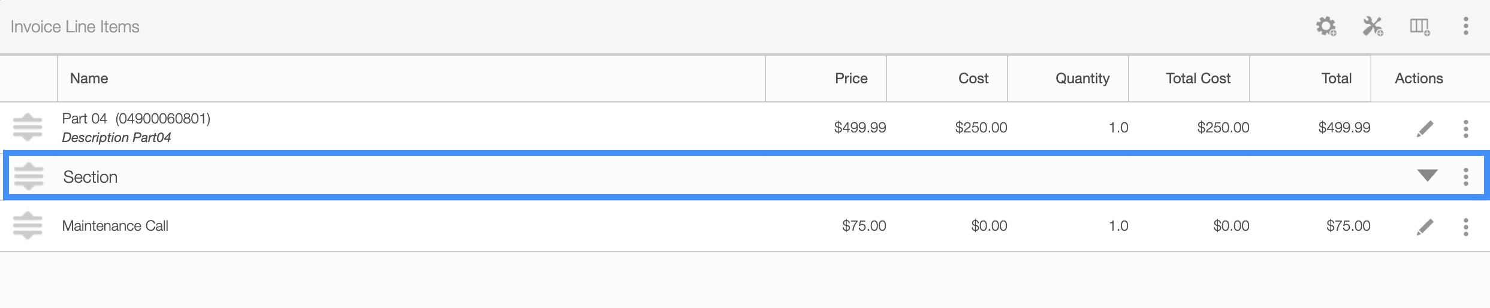Collapse the Section with triangle arrow
1490x308 pixels.
click(x=1427, y=176)
